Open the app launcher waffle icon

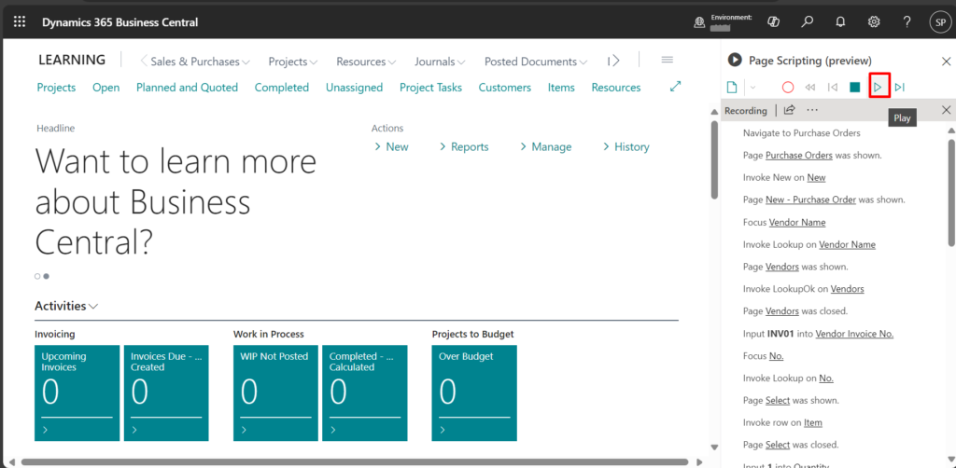pos(20,22)
